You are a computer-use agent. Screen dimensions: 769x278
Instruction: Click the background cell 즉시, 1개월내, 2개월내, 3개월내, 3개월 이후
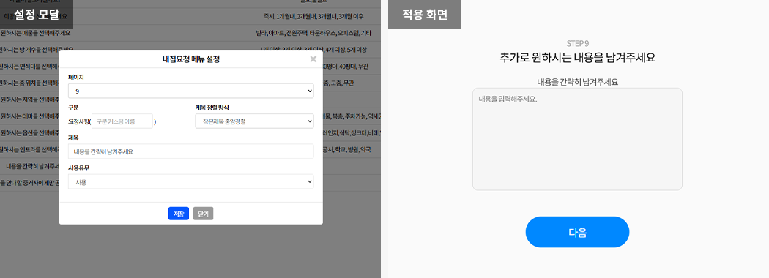[313, 17]
